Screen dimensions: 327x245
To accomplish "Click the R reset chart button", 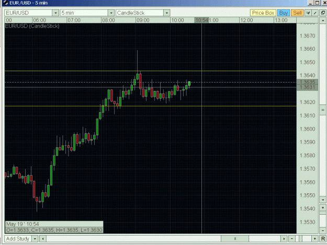I will 323,239.
